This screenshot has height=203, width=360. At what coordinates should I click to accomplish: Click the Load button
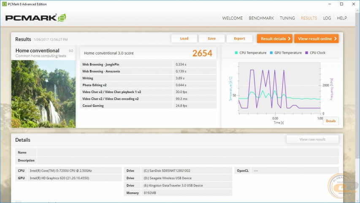[184, 38]
